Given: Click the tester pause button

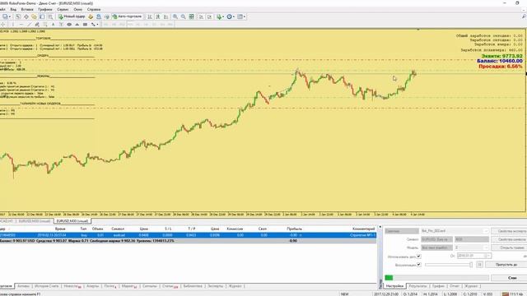Looking at the screenshot, I should click(479, 265).
